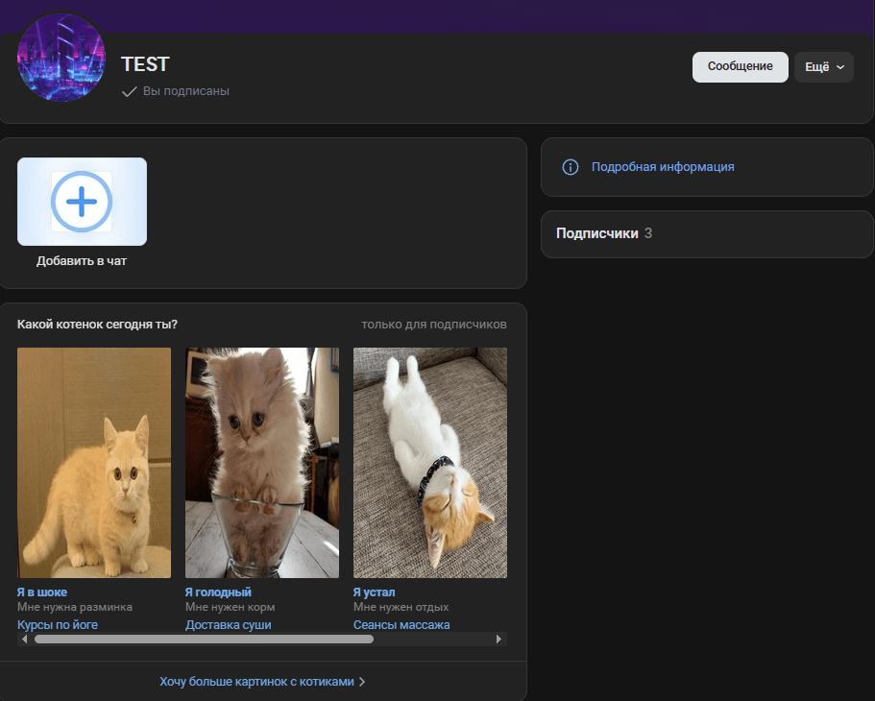Click the info icon beside Подробная информация
875x701 pixels.
pos(570,166)
